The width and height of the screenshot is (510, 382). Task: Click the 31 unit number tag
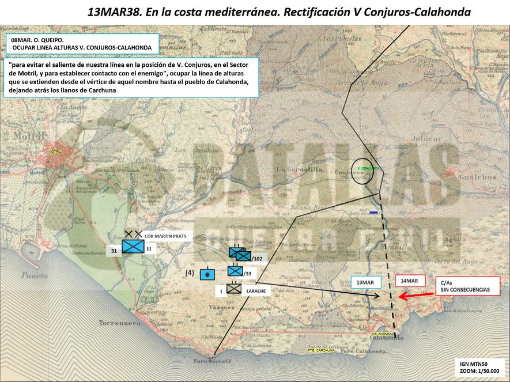tap(114, 251)
